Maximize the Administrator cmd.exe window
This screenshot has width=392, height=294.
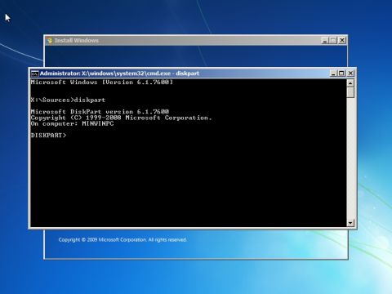341,73
